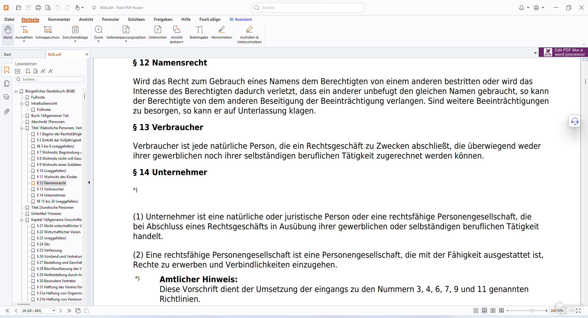Click Ausfüllen & Unterschreiben tool
588x318 pixels.
(x=249, y=34)
